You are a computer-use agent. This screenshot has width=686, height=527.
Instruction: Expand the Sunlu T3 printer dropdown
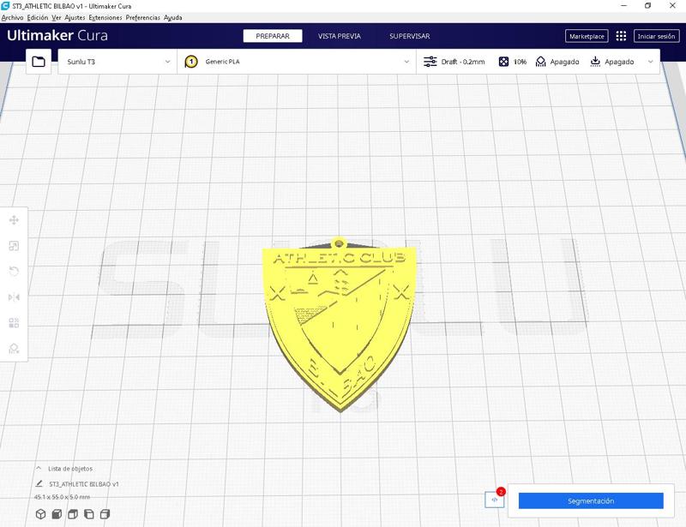coord(117,62)
